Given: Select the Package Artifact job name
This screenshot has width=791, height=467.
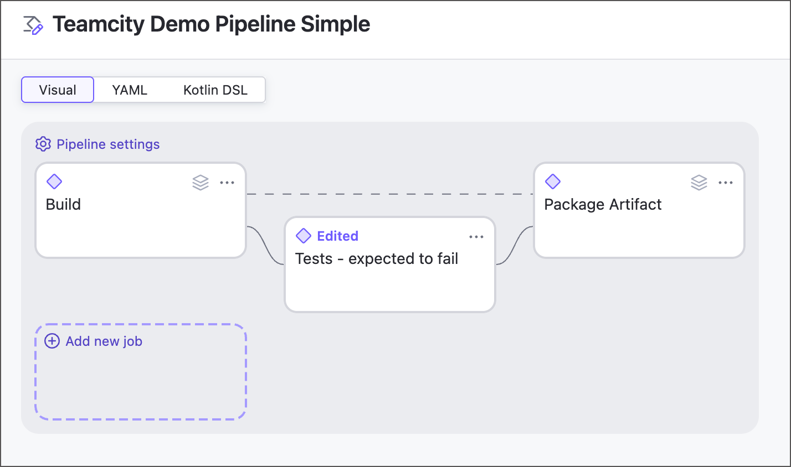Looking at the screenshot, I should [x=603, y=204].
